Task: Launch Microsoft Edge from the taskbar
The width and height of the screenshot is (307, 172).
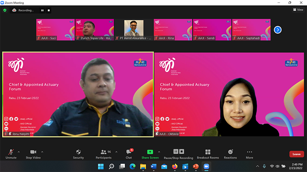Action: 132,167
